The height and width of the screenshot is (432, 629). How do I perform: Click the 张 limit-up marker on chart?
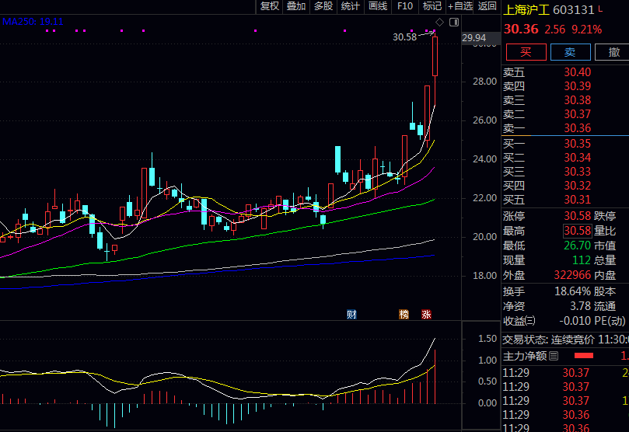(x=426, y=315)
